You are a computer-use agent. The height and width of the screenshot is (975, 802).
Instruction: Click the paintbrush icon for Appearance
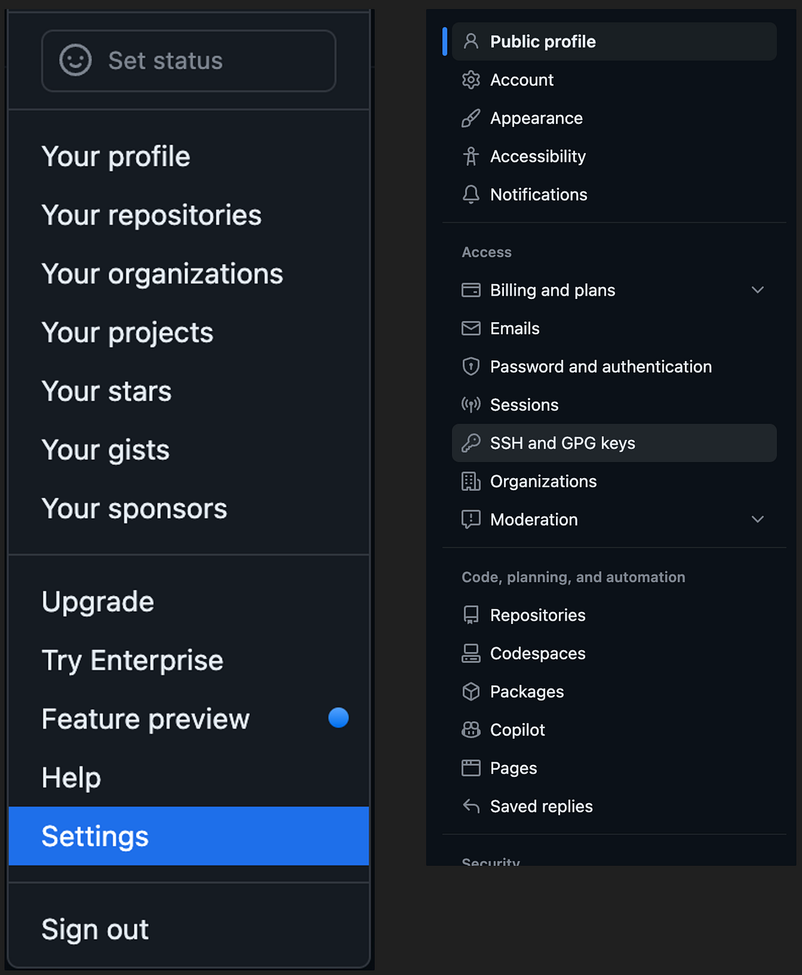tap(471, 118)
